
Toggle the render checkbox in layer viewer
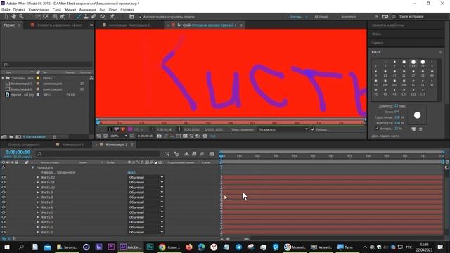(313, 129)
